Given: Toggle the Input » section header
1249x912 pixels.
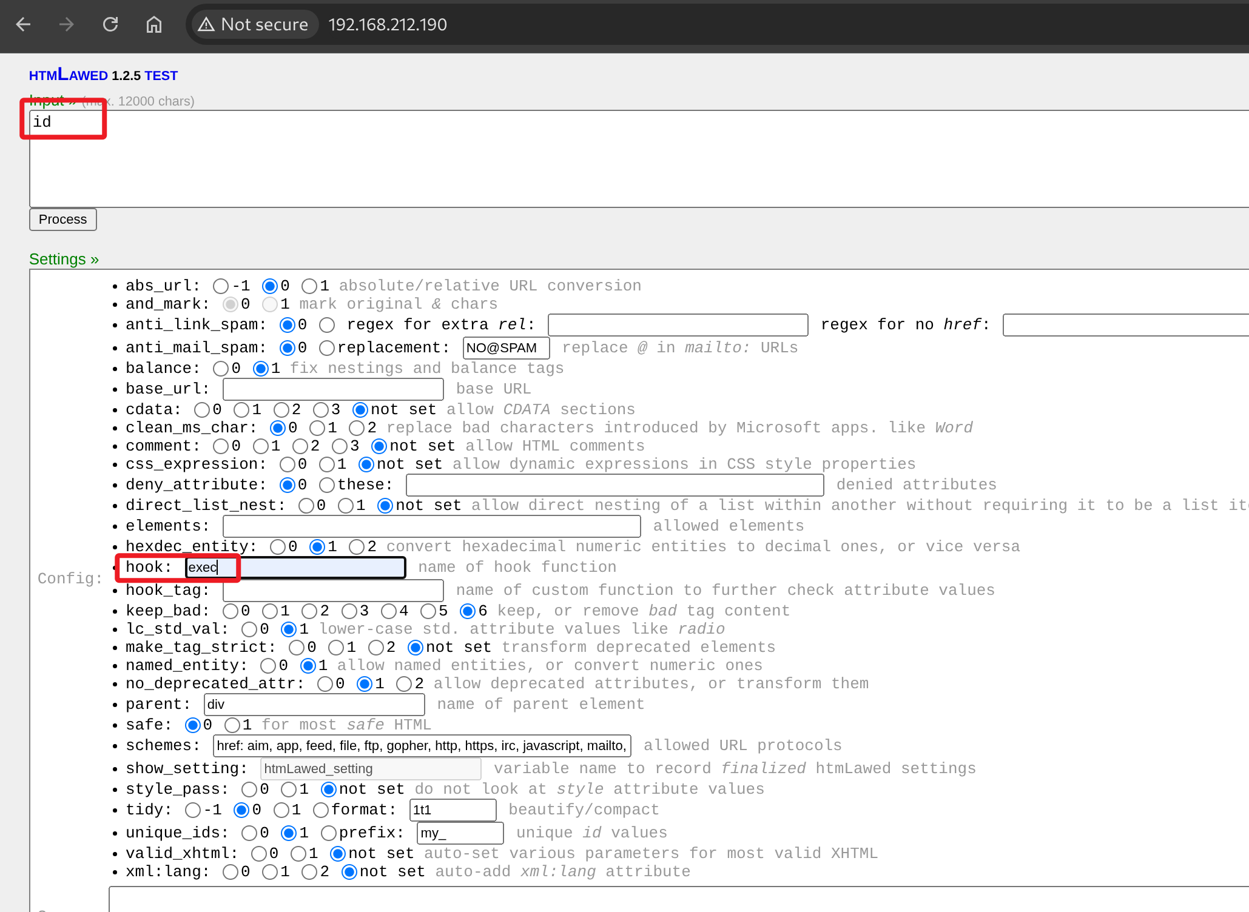Looking at the screenshot, I should click(x=52, y=100).
